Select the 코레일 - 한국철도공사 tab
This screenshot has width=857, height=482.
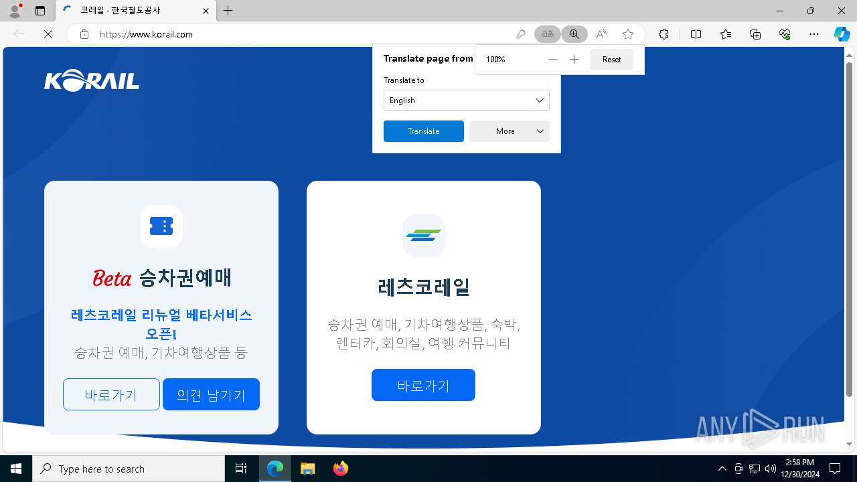(136, 11)
